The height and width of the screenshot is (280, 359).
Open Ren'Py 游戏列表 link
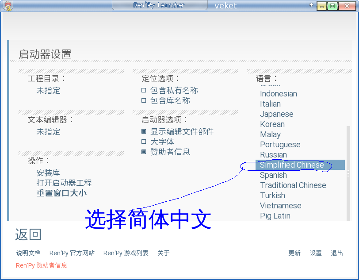(x=126, y=253)
